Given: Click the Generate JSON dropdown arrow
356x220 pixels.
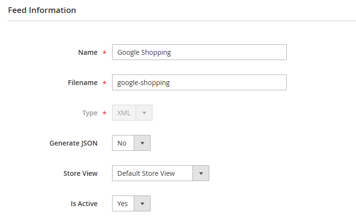Looking at the screenshot, I should click(x=142, y=143).
